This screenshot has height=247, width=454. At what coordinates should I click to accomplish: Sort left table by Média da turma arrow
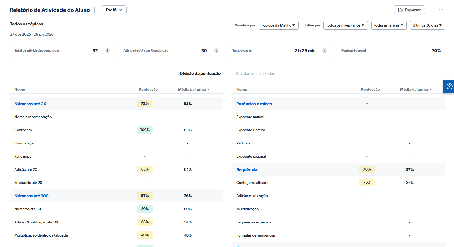click(x=209, y=90)
